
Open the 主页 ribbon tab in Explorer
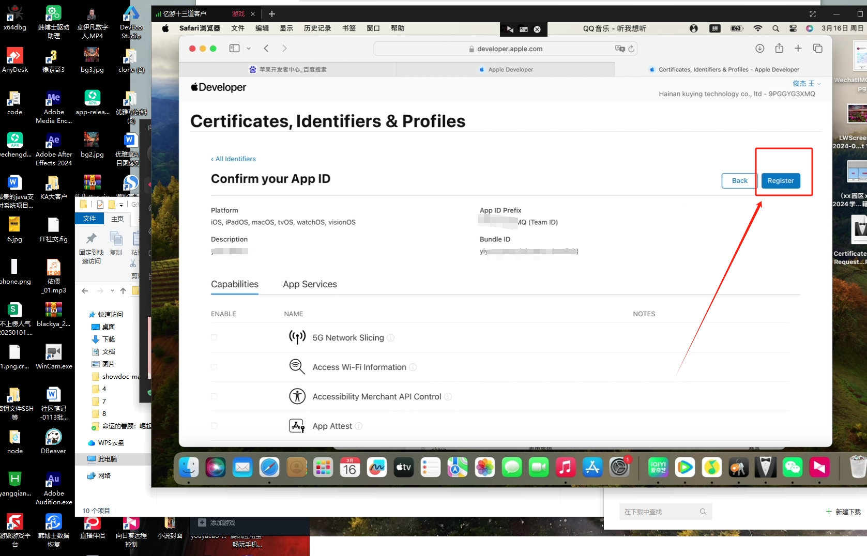117,219
